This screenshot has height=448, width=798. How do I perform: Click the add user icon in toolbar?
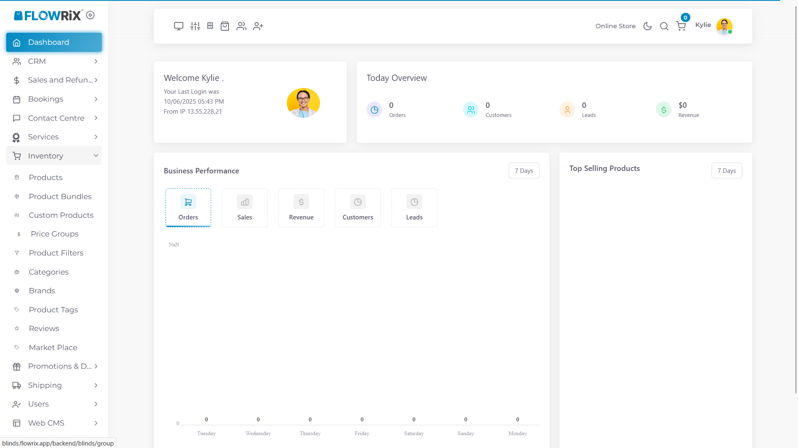tap(258, 26)
